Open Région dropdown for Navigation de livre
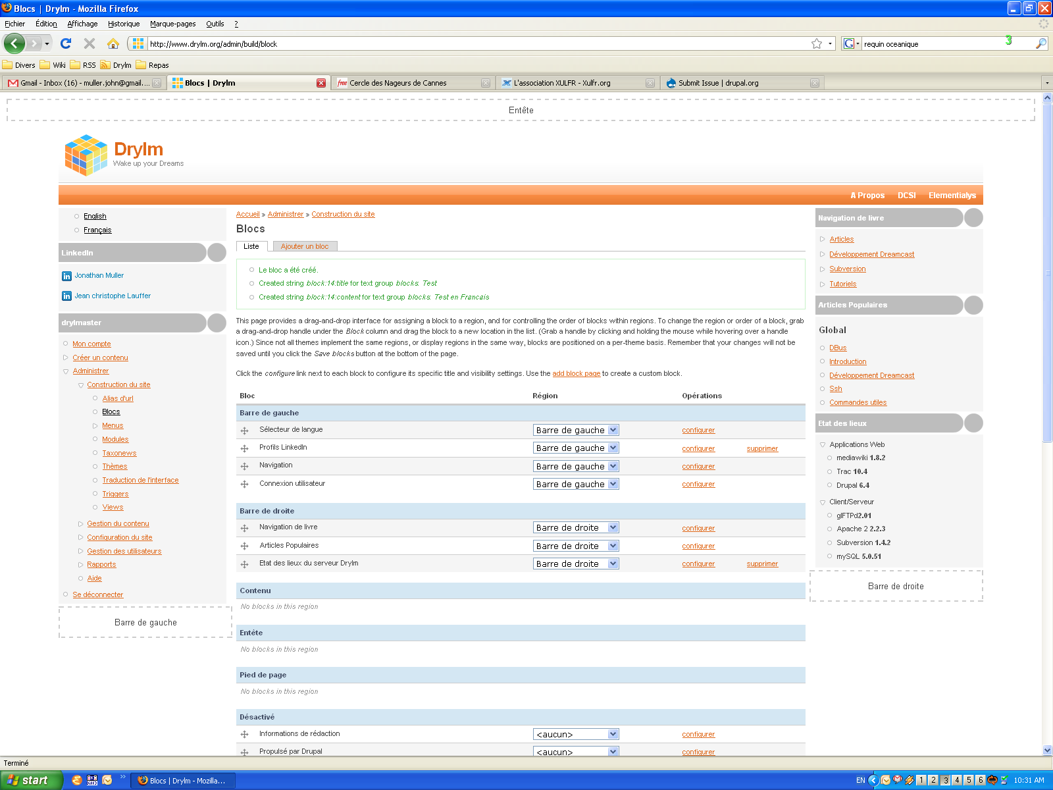1053x790 pixels. pos(576,527)
